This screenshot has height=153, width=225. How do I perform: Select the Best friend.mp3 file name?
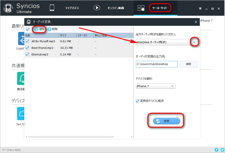tap(42, 48)
